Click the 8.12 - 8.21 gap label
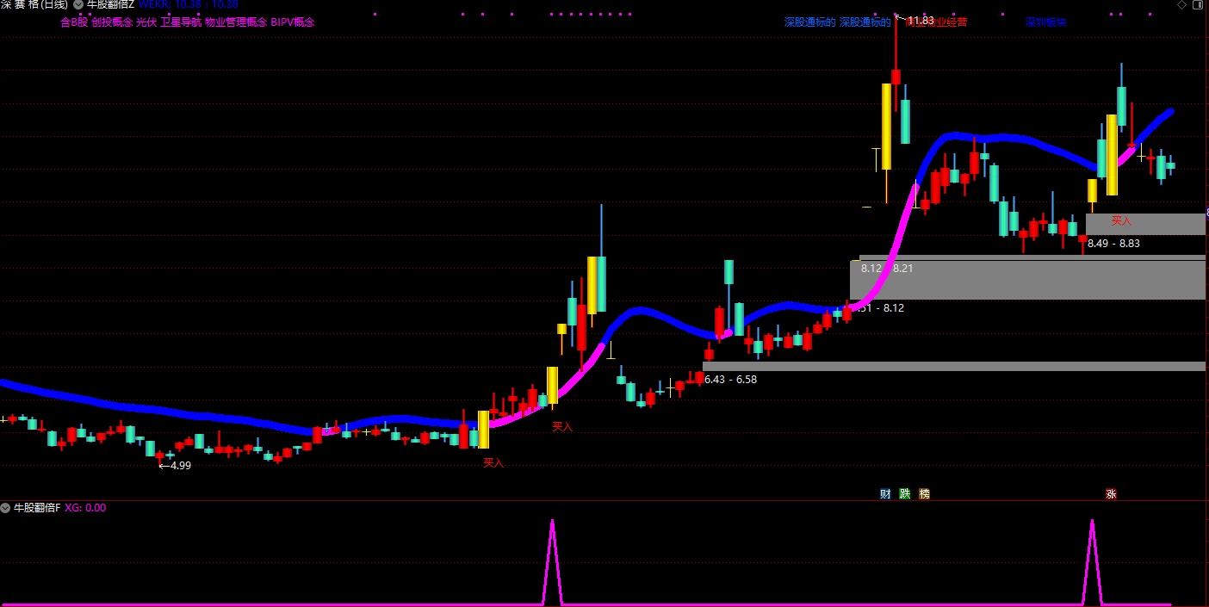Image resolution: width=1209 pixels, height=607 pixels. pyautogui.click(x=887, y=269)
